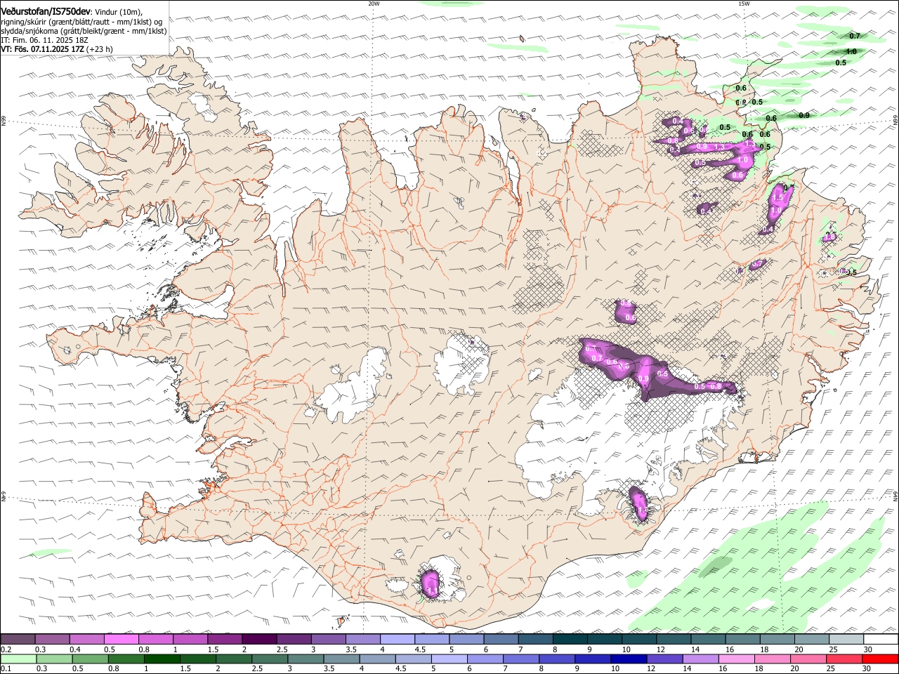Screen dimensions: 899x674
Task: Pick the red-pink swatch labeled 25 in lower scale
Action: coord(844,659)
